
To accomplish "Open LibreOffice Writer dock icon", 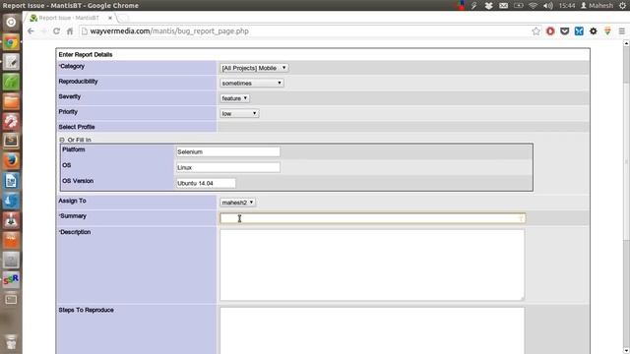I will coord(11,181).
